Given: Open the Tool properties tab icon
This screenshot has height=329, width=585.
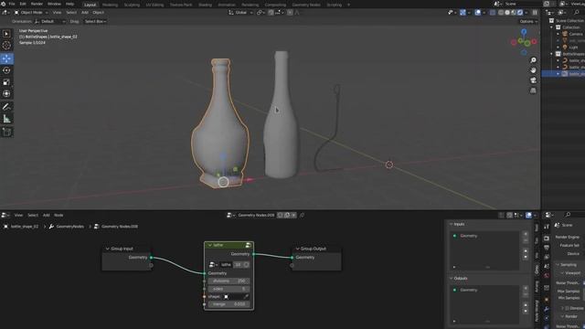Looking at the screenshot, I should coord(547,227).
